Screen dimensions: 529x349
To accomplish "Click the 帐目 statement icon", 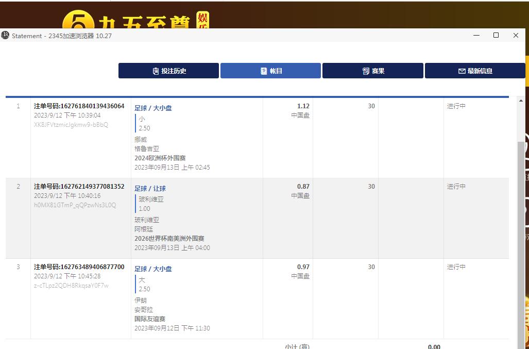I will pyautogui.click(x=264, y=71).
